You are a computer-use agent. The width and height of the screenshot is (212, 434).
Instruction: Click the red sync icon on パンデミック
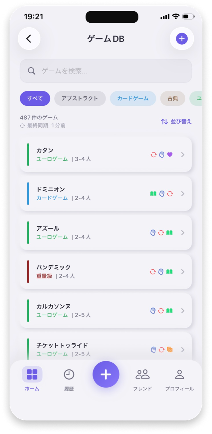pyautogui.click(x=153, y=272)
